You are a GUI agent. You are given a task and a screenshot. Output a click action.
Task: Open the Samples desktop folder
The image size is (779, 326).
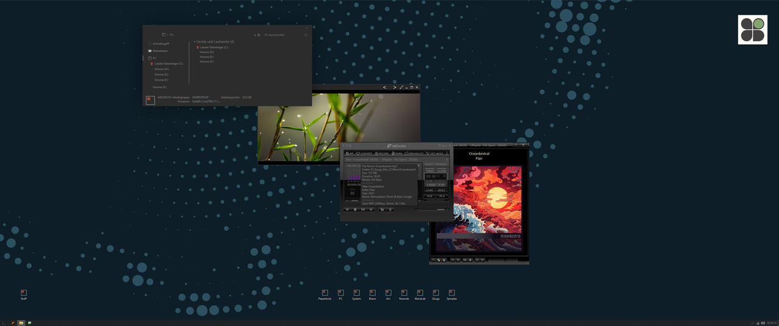tap(452, 295)
